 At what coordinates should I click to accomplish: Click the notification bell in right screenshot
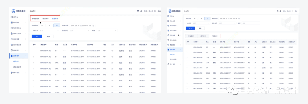click(280, 11)
